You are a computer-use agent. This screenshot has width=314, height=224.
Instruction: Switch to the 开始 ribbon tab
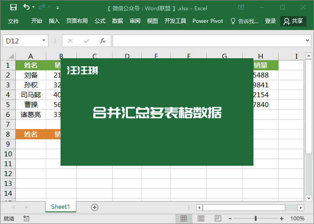pos(37,21)
